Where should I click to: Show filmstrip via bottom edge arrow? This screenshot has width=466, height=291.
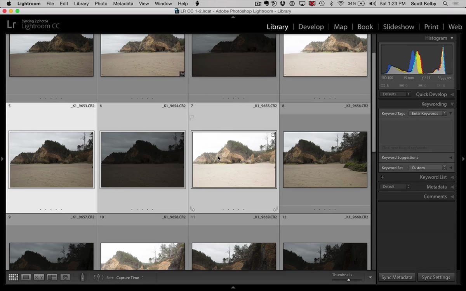[x=233, y=288]
